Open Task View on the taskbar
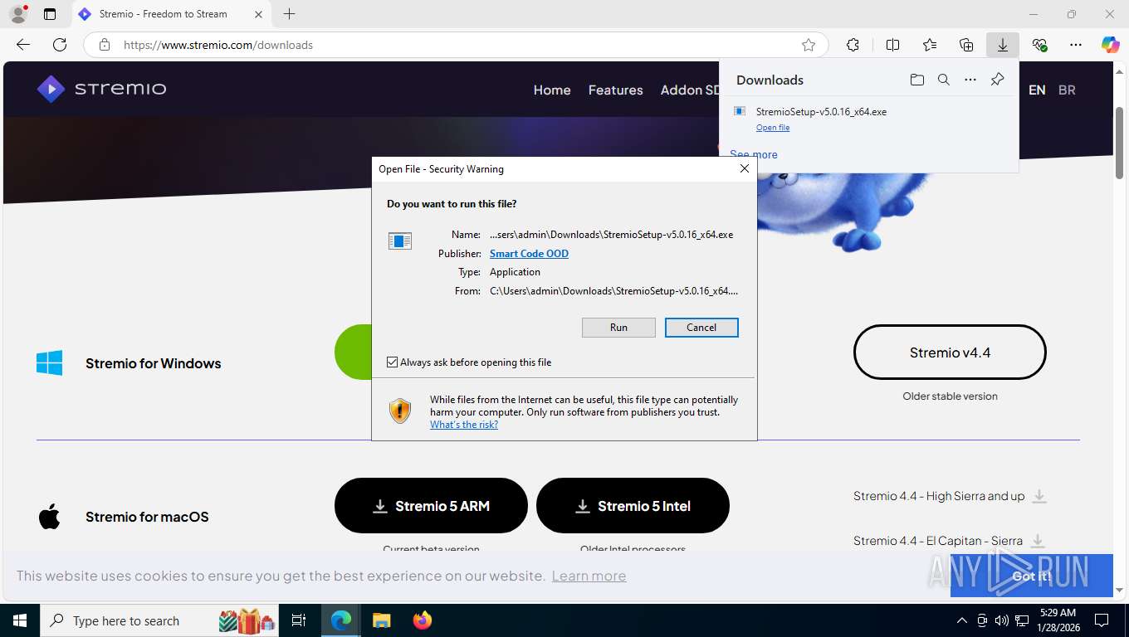Screen dimensions: 1129x637 click(299, 620)
